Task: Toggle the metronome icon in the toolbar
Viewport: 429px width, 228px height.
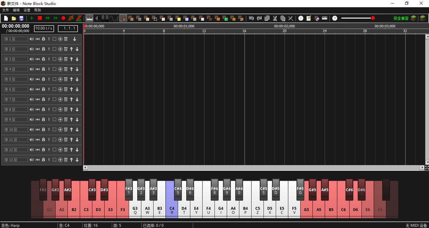Action: tap(79, 18)
